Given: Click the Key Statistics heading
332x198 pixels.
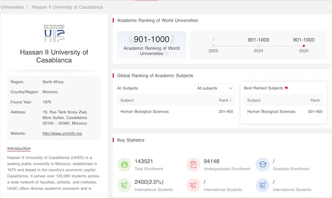Looking at the screenshot, I should [x=131, y=140].
